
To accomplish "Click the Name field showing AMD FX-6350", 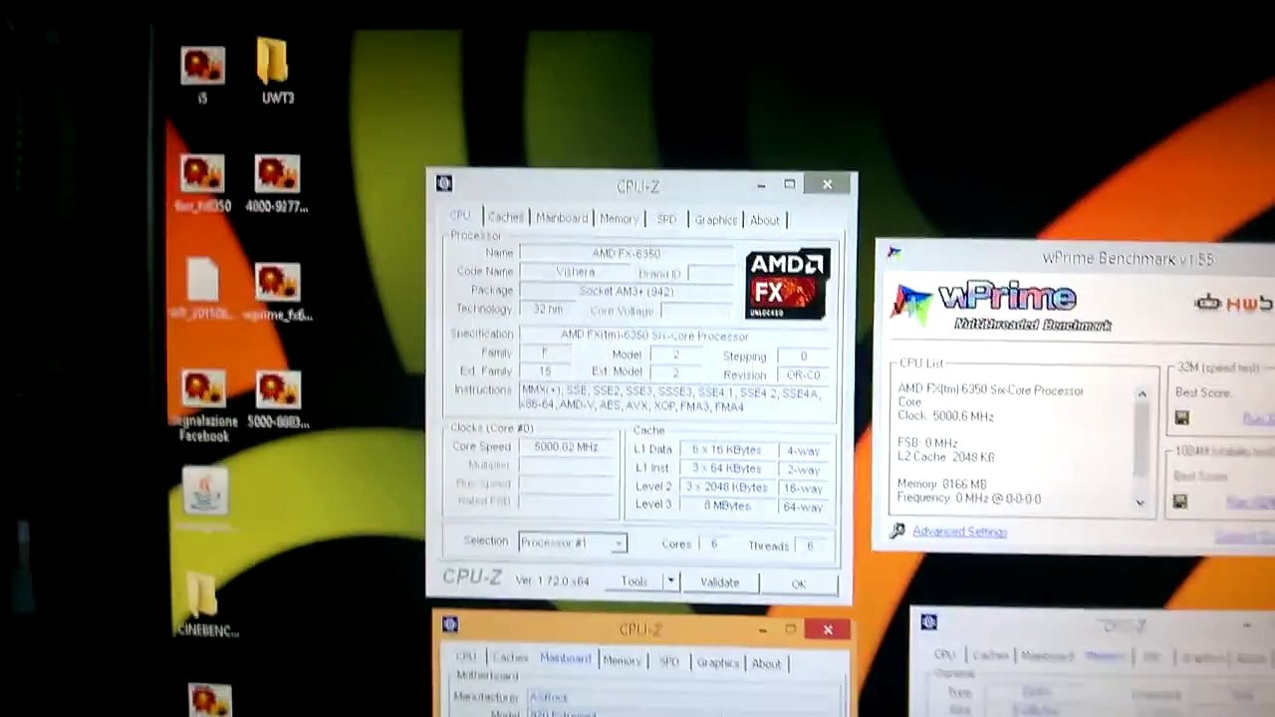I will 626,254.
